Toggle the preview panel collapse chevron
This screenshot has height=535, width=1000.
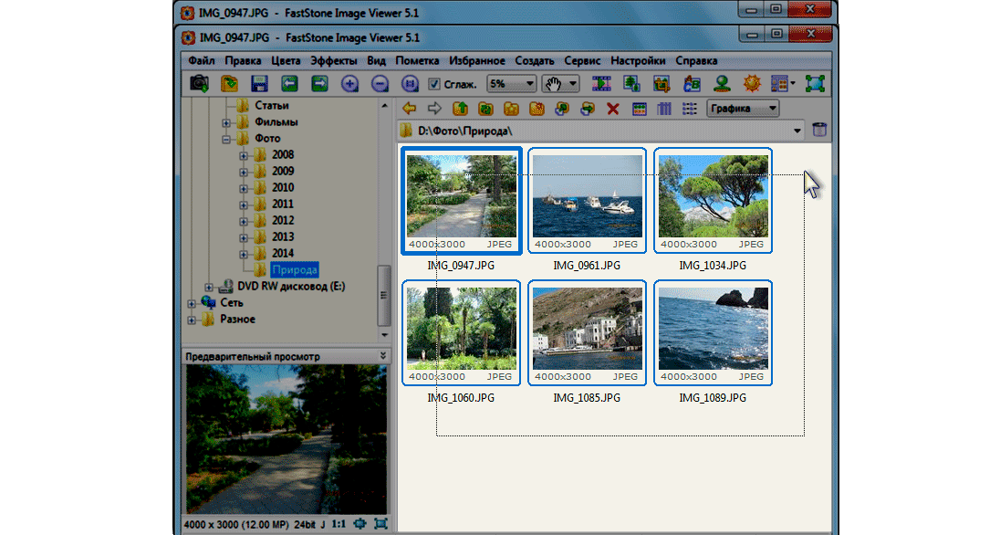[x=383, y=356]
